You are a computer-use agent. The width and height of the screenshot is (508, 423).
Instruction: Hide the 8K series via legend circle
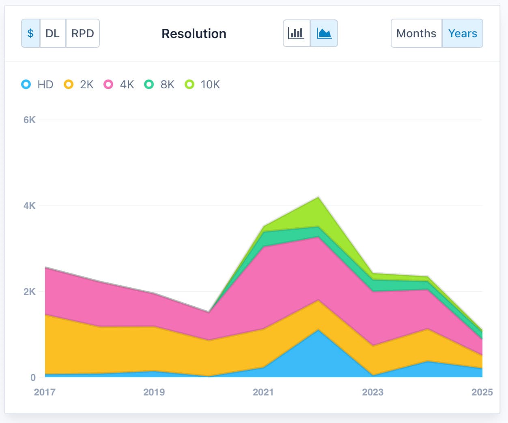[x=149, y=84]
